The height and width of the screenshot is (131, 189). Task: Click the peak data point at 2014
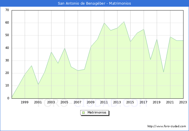(x=124, y=22)
